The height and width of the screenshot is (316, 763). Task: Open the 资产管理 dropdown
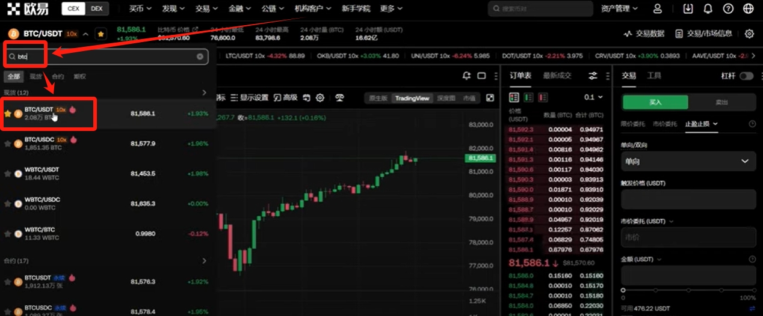[x=619, y=9]
